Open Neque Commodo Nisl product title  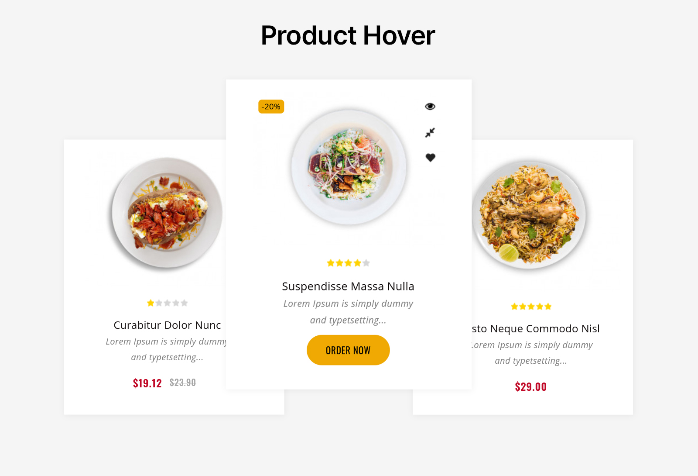coord(536,329)
